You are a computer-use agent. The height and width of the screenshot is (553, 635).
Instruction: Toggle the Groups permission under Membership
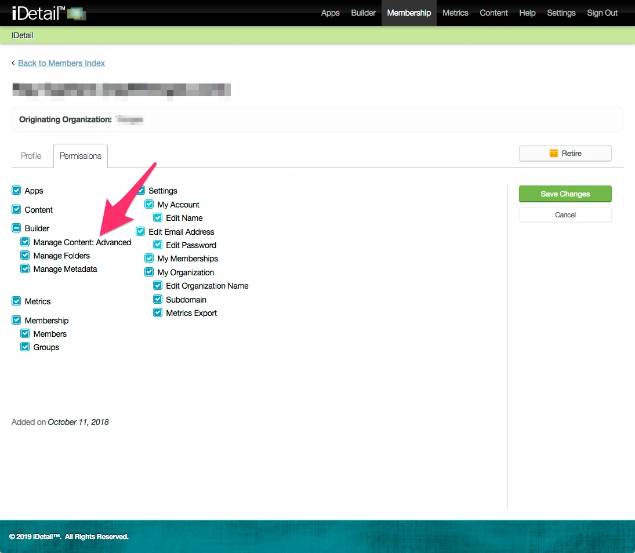(x=25, y=347)
